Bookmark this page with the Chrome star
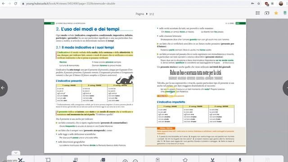 point(259,4)
